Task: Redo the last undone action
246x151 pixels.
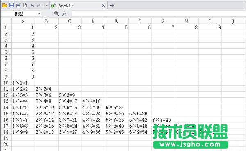Action: tap(39, 5)
